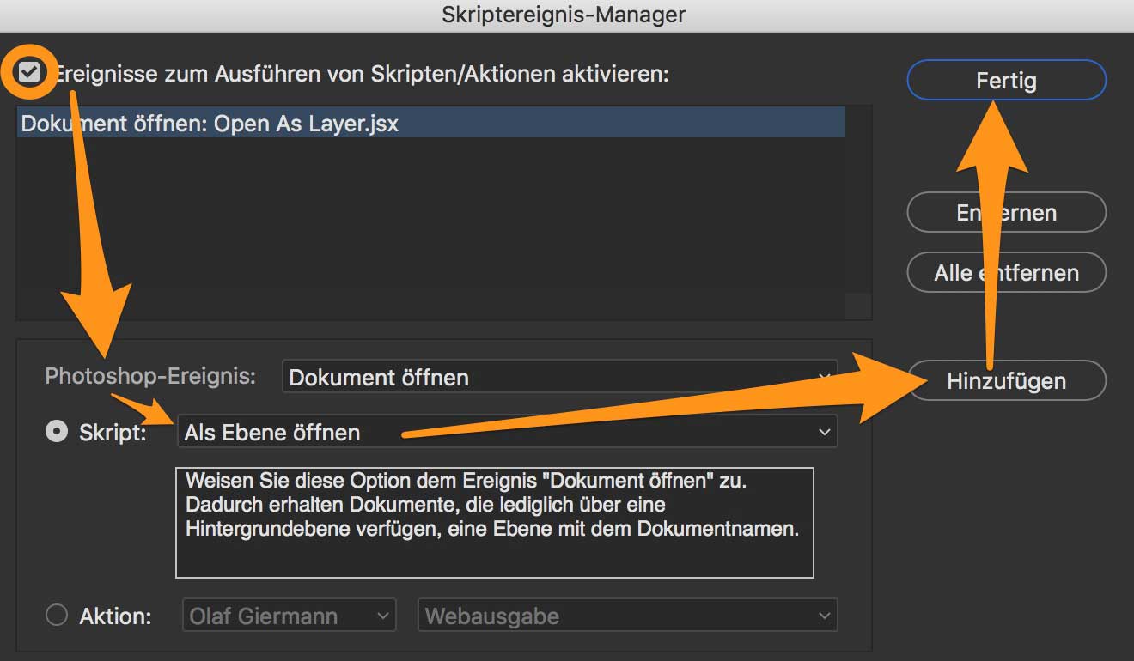The height and width of the screenshot is (661, 1134).
Task: Open the 'Olaf Giermann' action set dropdown
Action: (289, 616)
